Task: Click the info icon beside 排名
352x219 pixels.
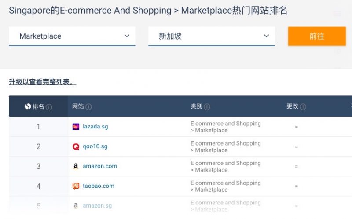Action: pyautogui.click(x=49, y=107)
